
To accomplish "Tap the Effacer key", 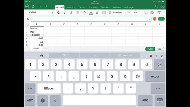I will (49, 89).
